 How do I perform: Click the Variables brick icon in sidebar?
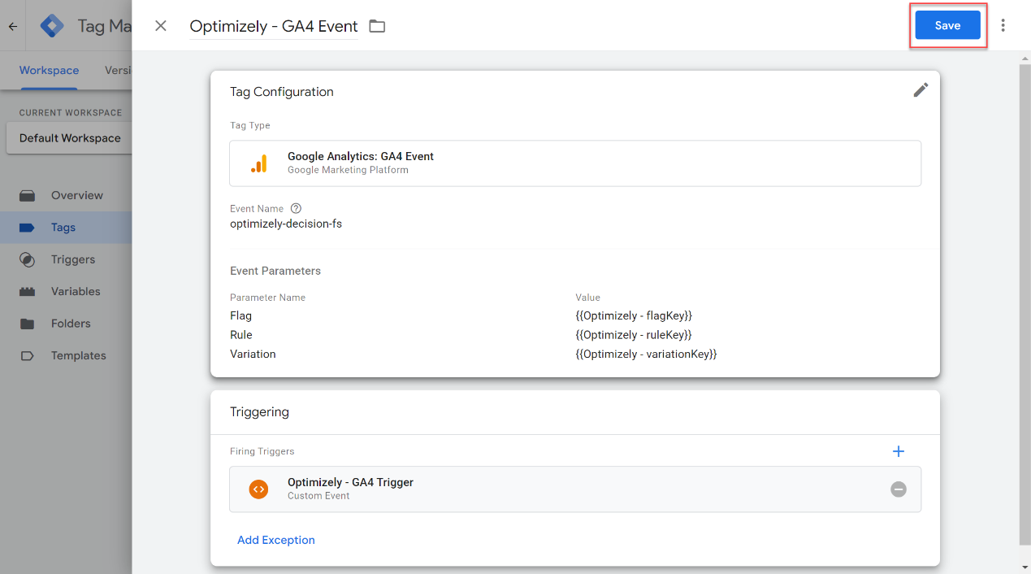pos(28,291)
